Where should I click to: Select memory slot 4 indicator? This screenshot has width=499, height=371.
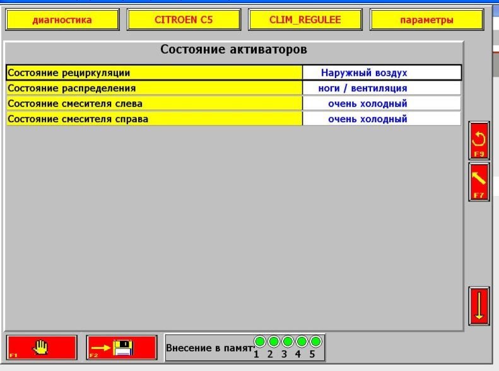302,342
